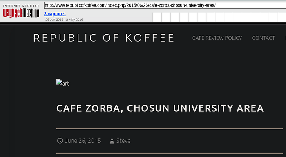
Task: Select the second year column in capture timeline
Action: tap(166, 17)
